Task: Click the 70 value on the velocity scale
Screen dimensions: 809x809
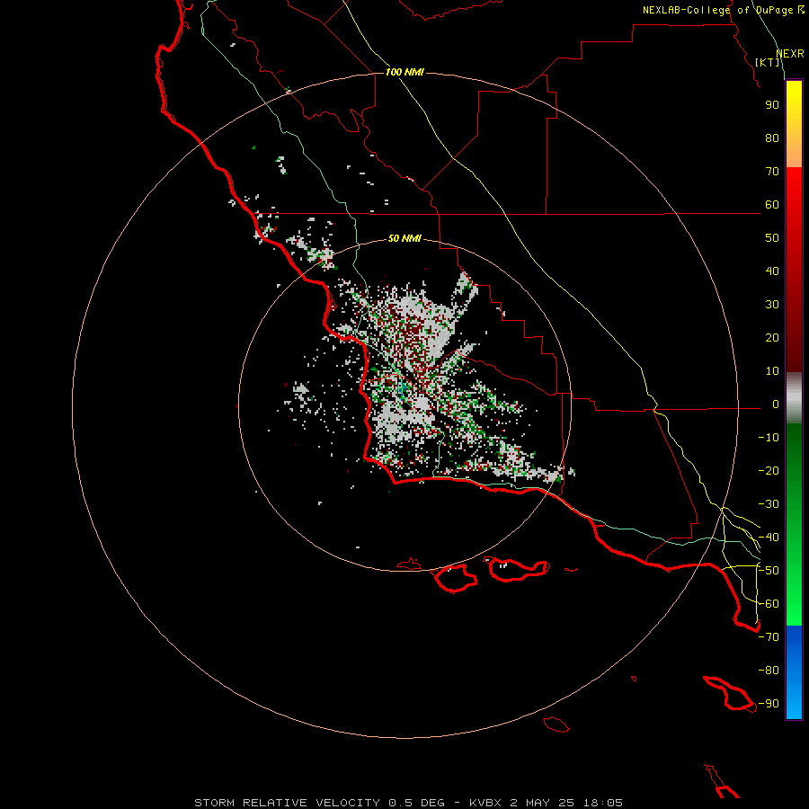Action: pyautogui.click(x=772, y=172)
